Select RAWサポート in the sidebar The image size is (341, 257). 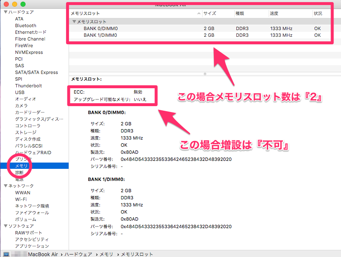point(28,233)
